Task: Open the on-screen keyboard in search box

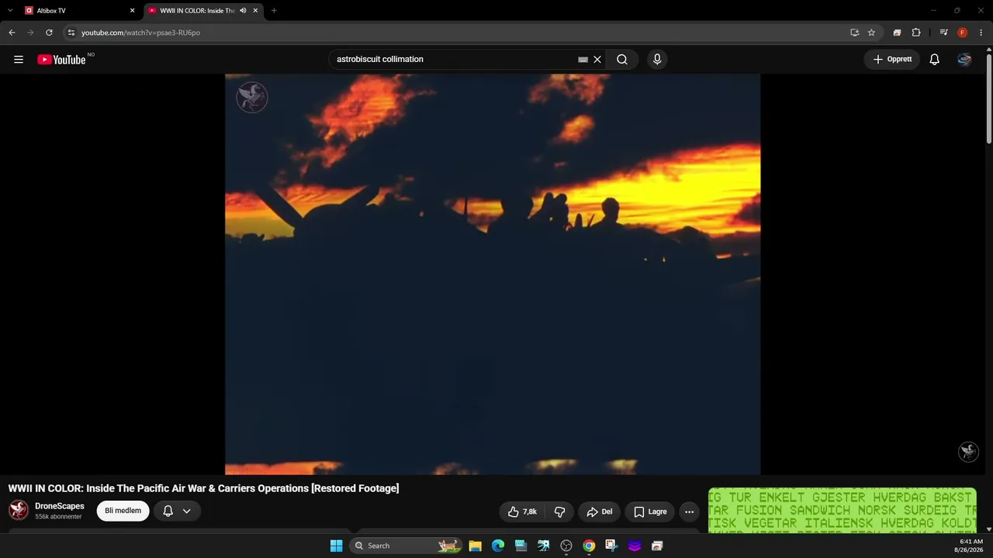Action: coord(583,60)
